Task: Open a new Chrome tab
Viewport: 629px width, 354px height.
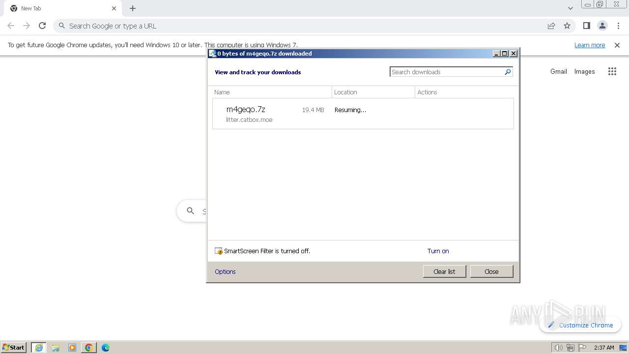Action: click(x=133, y=8)
